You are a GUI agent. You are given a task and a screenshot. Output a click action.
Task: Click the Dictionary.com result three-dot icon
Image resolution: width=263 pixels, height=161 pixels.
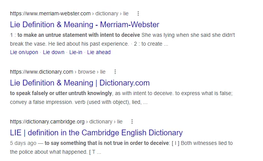115,72
